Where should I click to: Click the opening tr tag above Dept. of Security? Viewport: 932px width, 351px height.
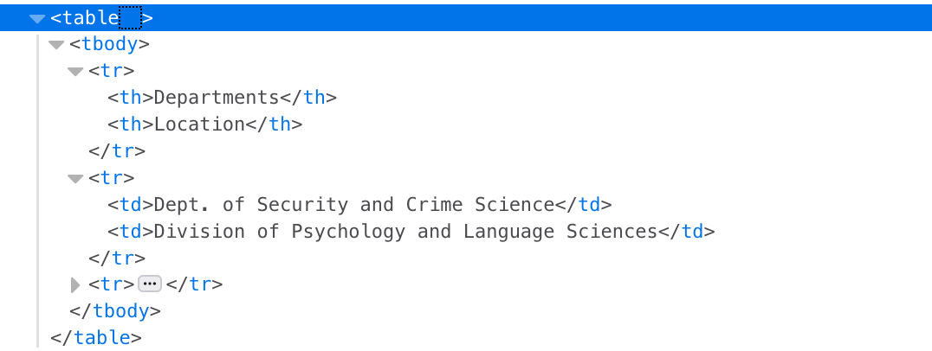click(x=112, y=178)
